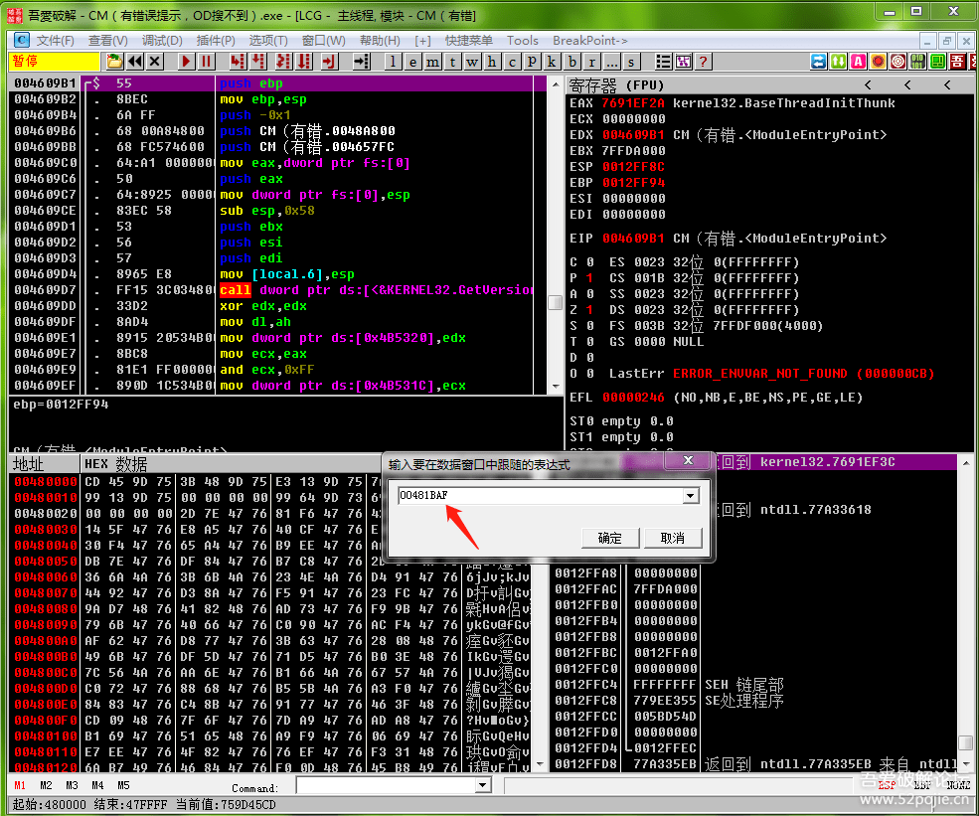The width and height of the screenshot is (979, 816).
Task: Click the red question mark help icon
Action: 704,62
